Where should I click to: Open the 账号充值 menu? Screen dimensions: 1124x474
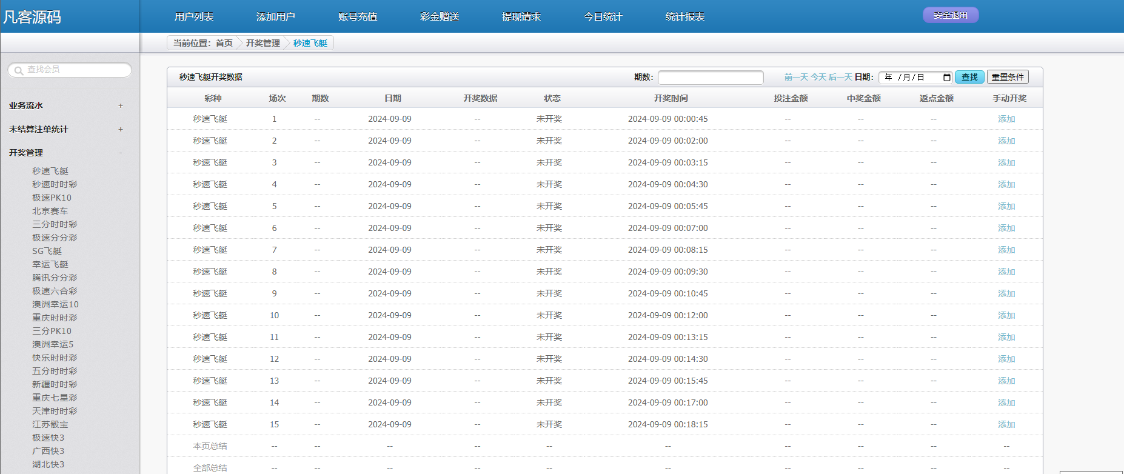[x=358, y=17]
